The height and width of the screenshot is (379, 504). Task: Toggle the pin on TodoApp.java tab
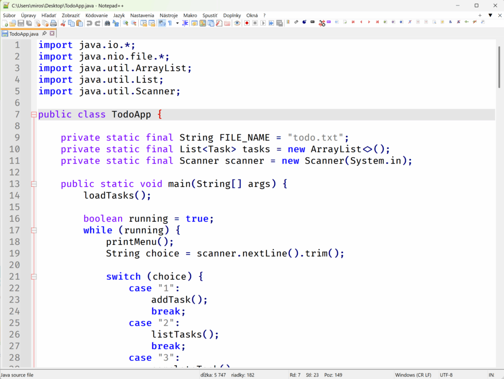(44, 33)
